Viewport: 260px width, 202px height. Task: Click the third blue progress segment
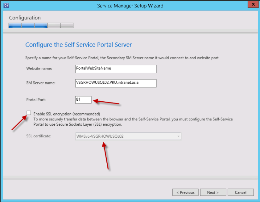point(41,25)
